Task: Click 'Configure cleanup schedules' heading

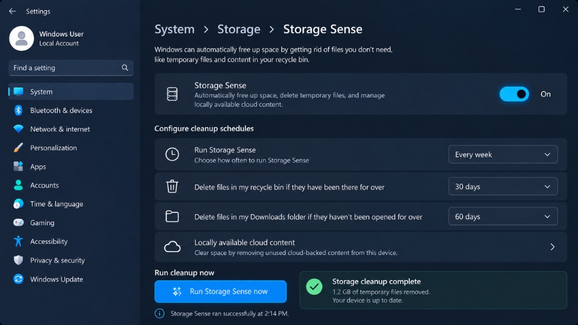Action: (204, 128)
